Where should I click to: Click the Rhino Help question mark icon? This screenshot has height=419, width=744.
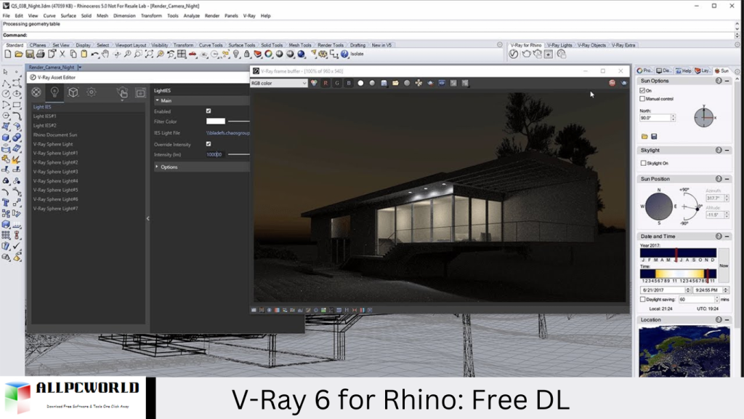(344, 54)
